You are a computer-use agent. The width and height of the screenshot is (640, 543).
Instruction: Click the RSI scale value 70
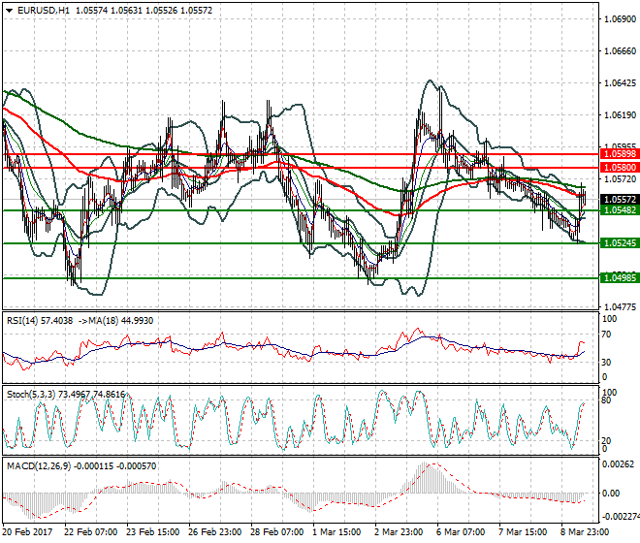607,335
